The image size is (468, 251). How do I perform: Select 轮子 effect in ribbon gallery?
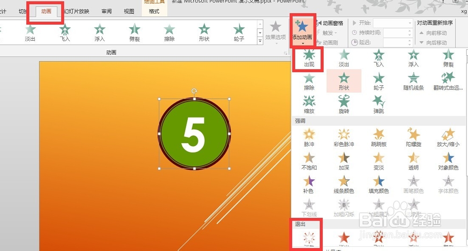tap(239, 33)
